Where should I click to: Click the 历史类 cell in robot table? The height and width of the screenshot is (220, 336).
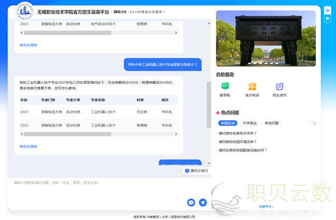142,112
